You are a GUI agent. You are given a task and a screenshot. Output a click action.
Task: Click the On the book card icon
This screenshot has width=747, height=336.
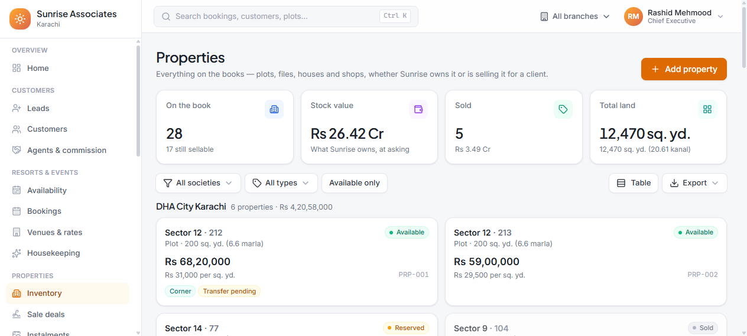274,109
